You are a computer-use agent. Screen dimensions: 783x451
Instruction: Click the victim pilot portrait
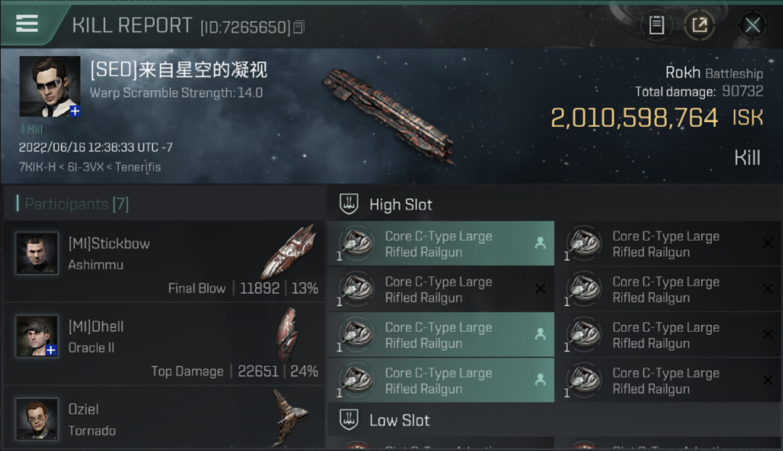click(x=49, y=87)
